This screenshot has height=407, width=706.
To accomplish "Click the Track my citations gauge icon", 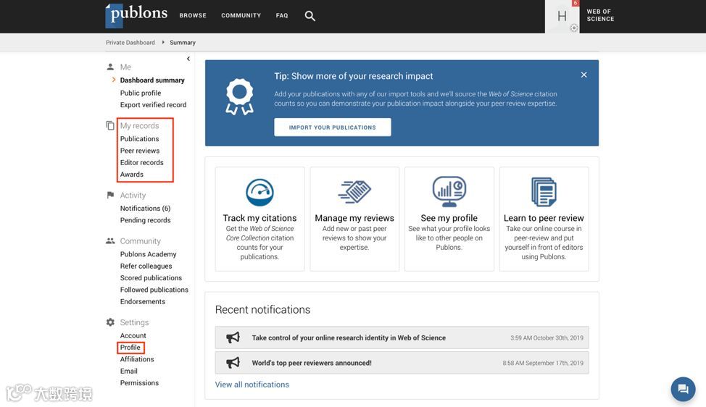I will point(259,193).
